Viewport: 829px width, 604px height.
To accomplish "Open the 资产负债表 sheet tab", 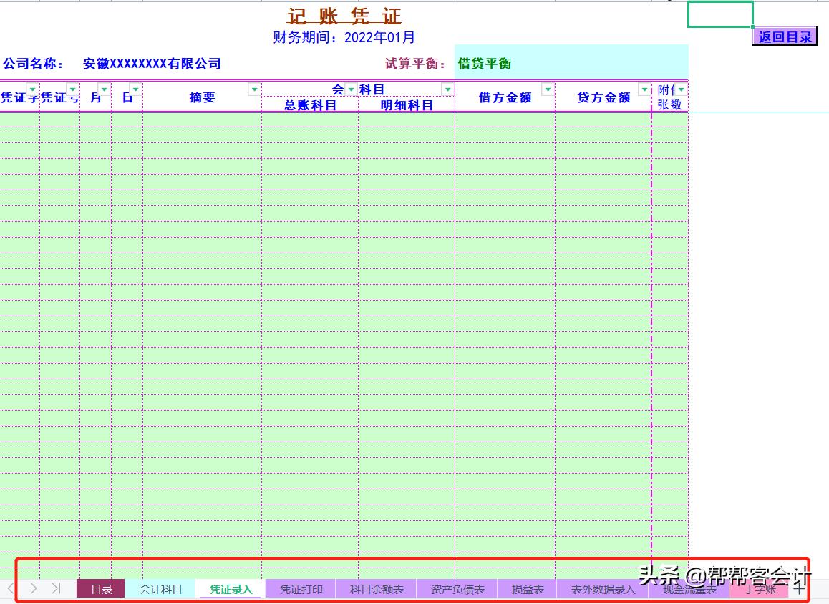I will pos(457,588).
